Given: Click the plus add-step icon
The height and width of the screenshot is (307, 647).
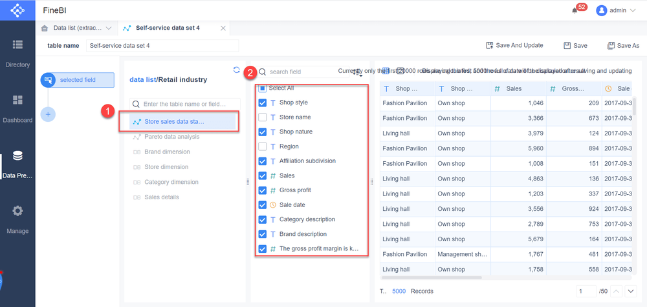Looking at the screenshot, I should 47,114.
